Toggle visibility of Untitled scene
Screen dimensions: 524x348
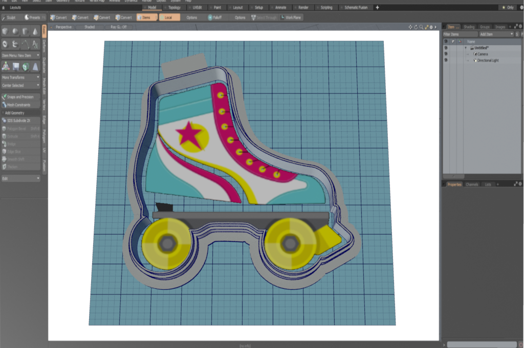(446, 48)
